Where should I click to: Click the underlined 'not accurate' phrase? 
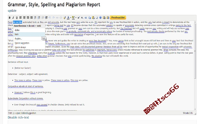click(53, 22)
